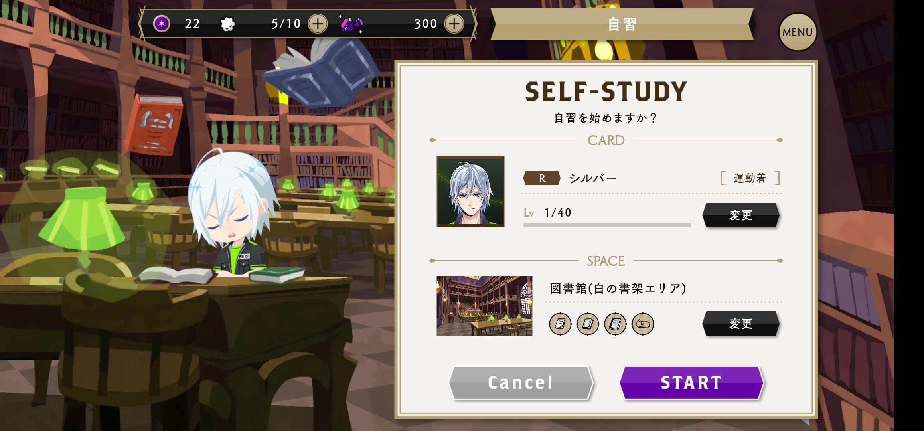
Task: Tap the white flower stamina icon
Action: [228, 24]
